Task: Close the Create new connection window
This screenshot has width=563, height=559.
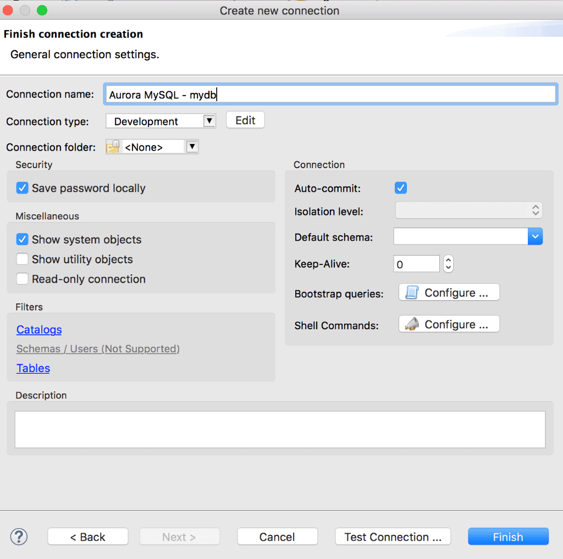Action: coord(8,10)
